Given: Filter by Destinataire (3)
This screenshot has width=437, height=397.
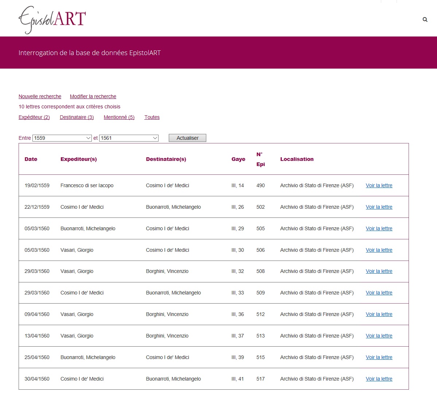Looking at the screenshot, I should (77, 117).
